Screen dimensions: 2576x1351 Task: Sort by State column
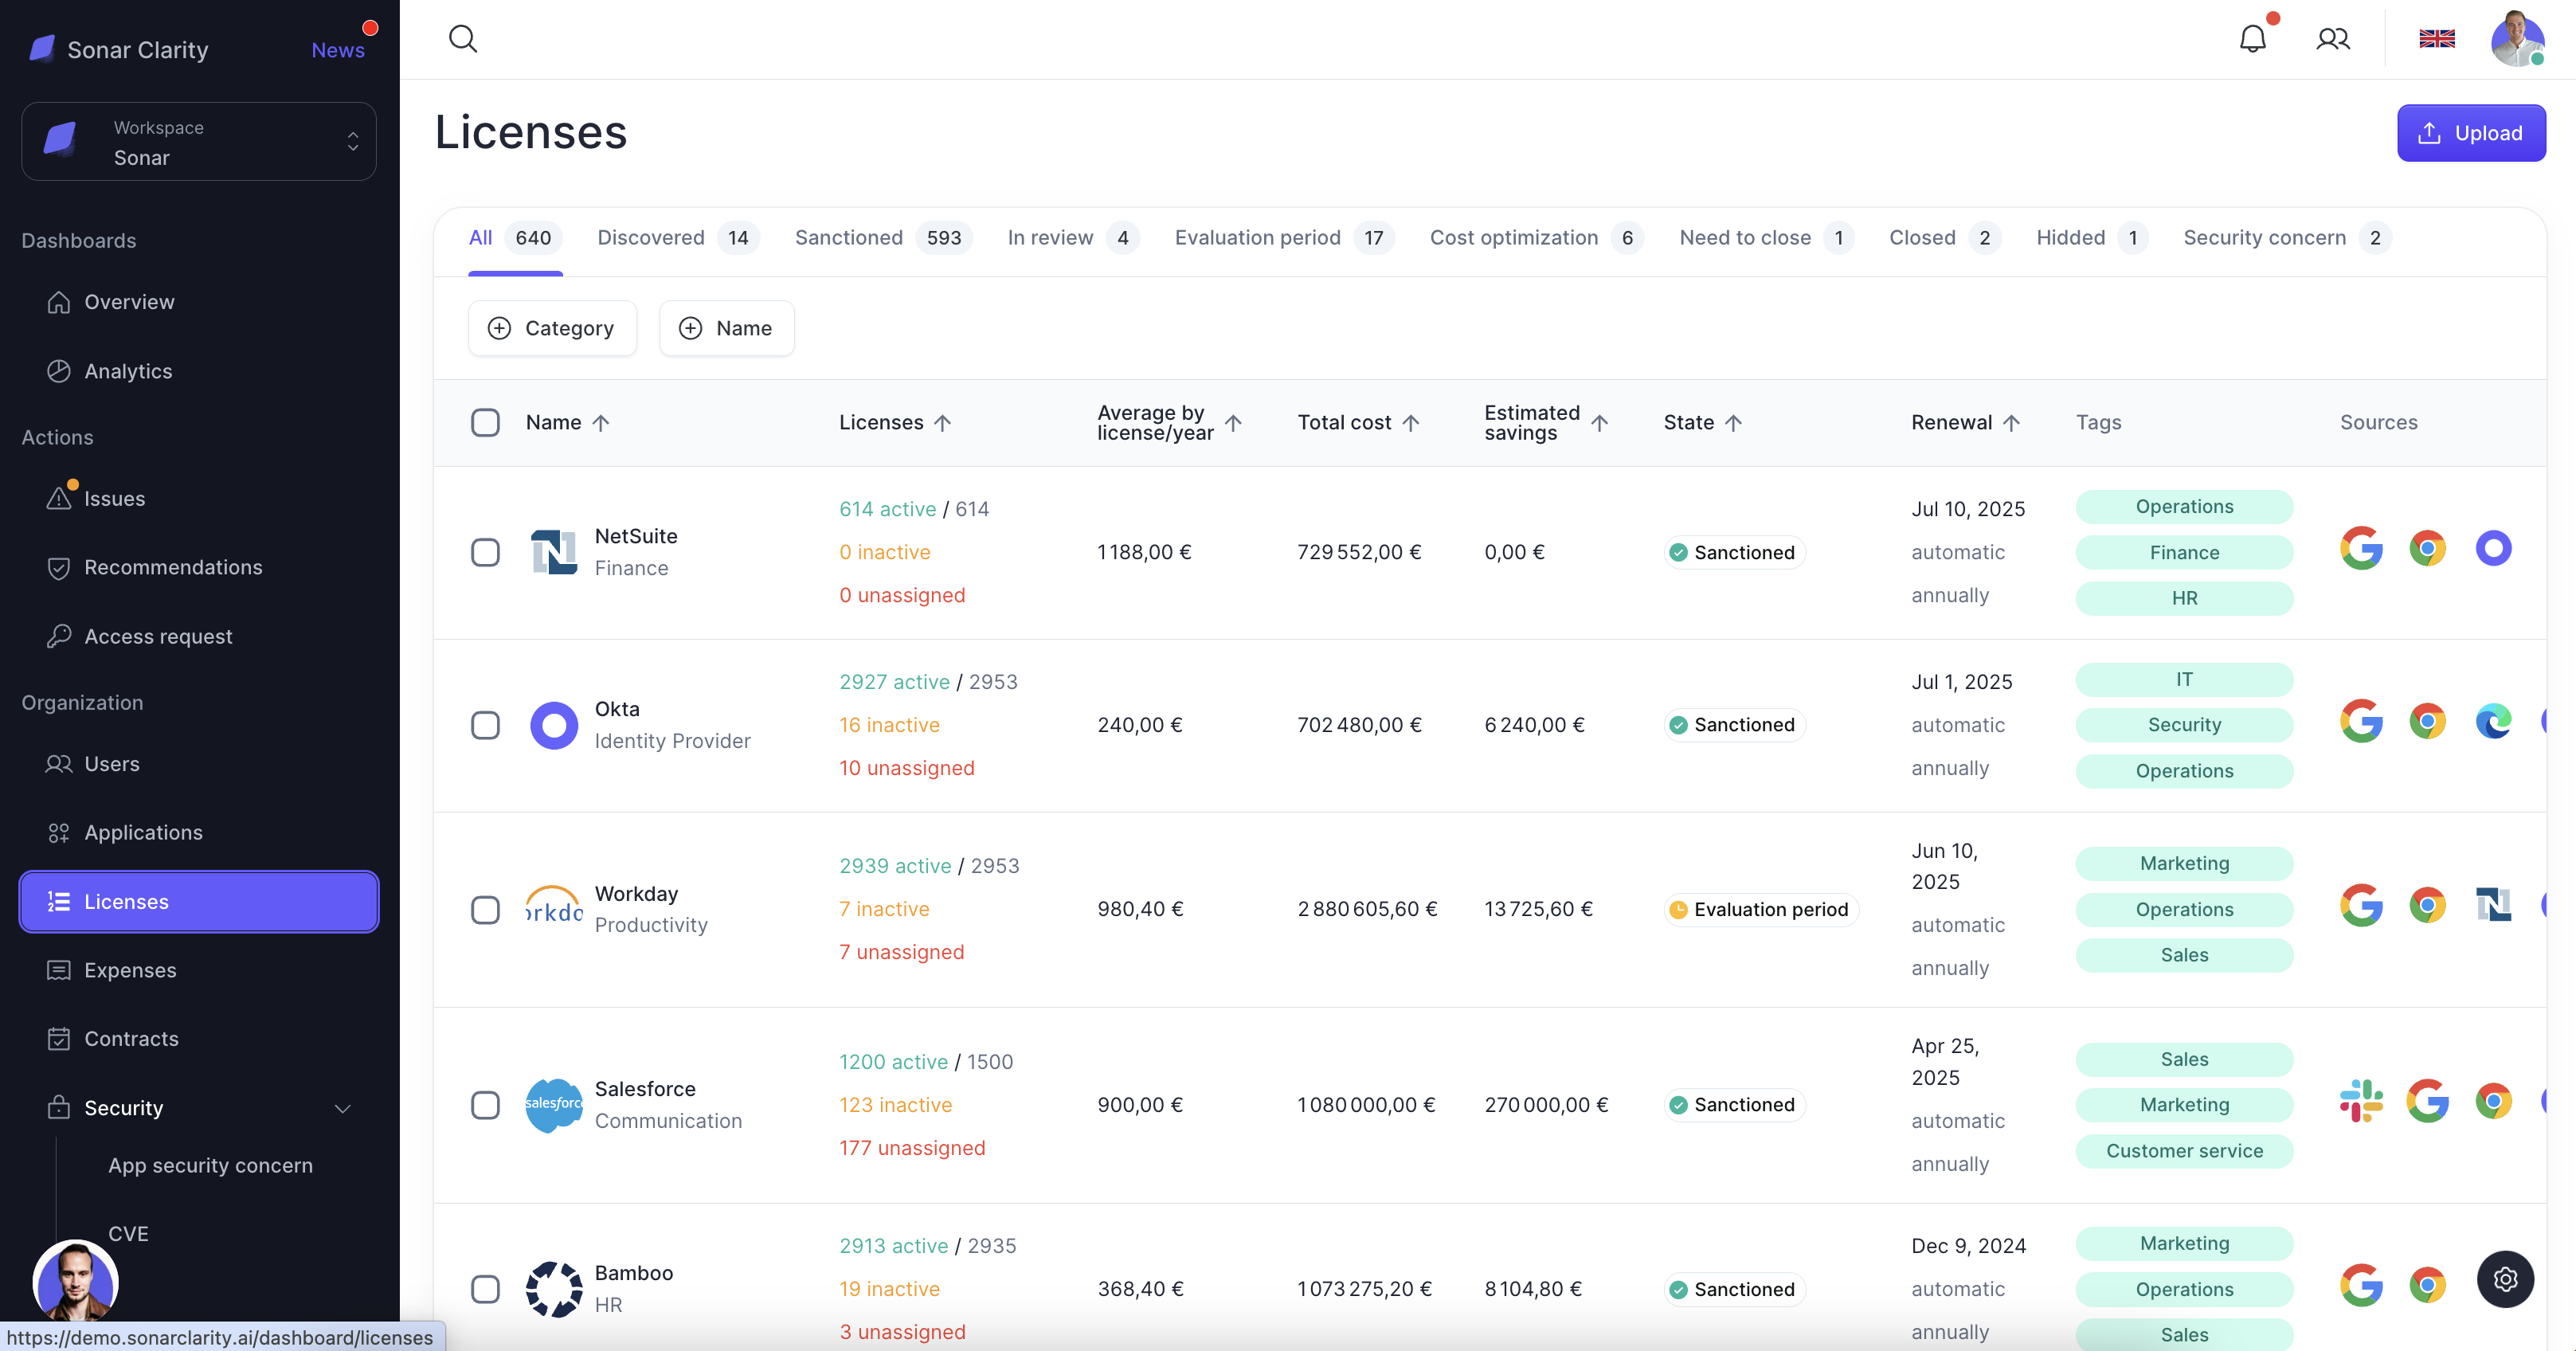tap(1703, 422)
